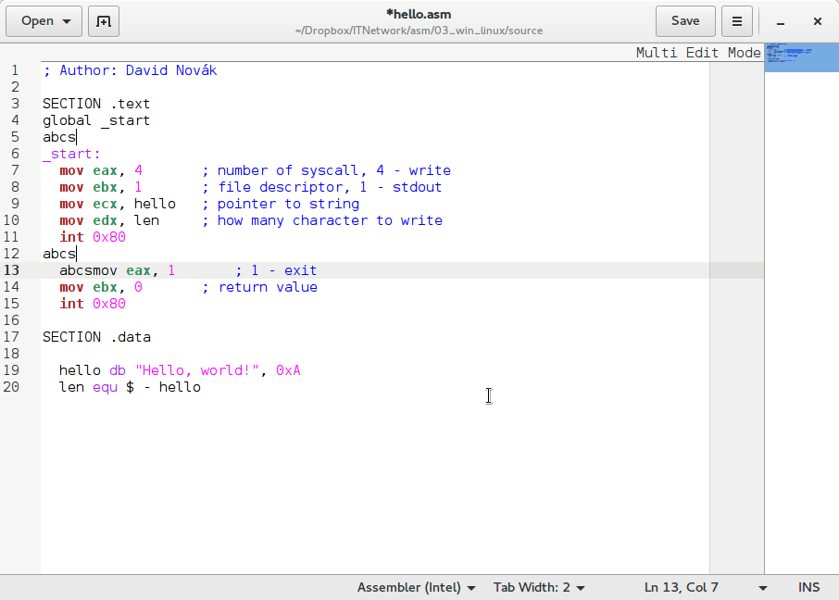Minimize the gedit window
This screenshot has width=839, height=600.
782,20
